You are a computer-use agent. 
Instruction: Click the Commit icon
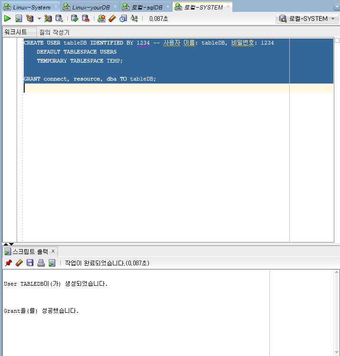point(74,19)
